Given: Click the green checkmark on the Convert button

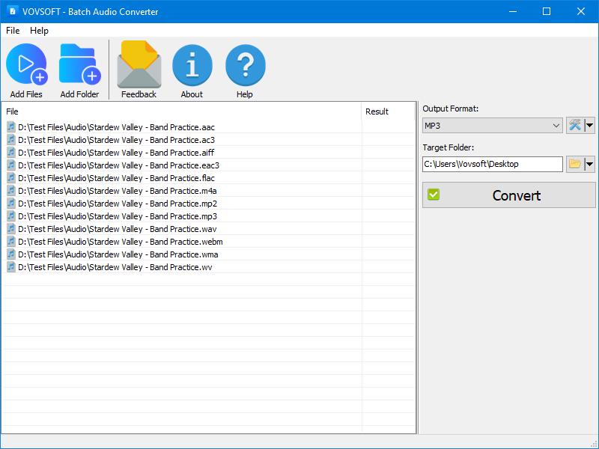Looking at the screenshot, I should [x=434, y=195].
